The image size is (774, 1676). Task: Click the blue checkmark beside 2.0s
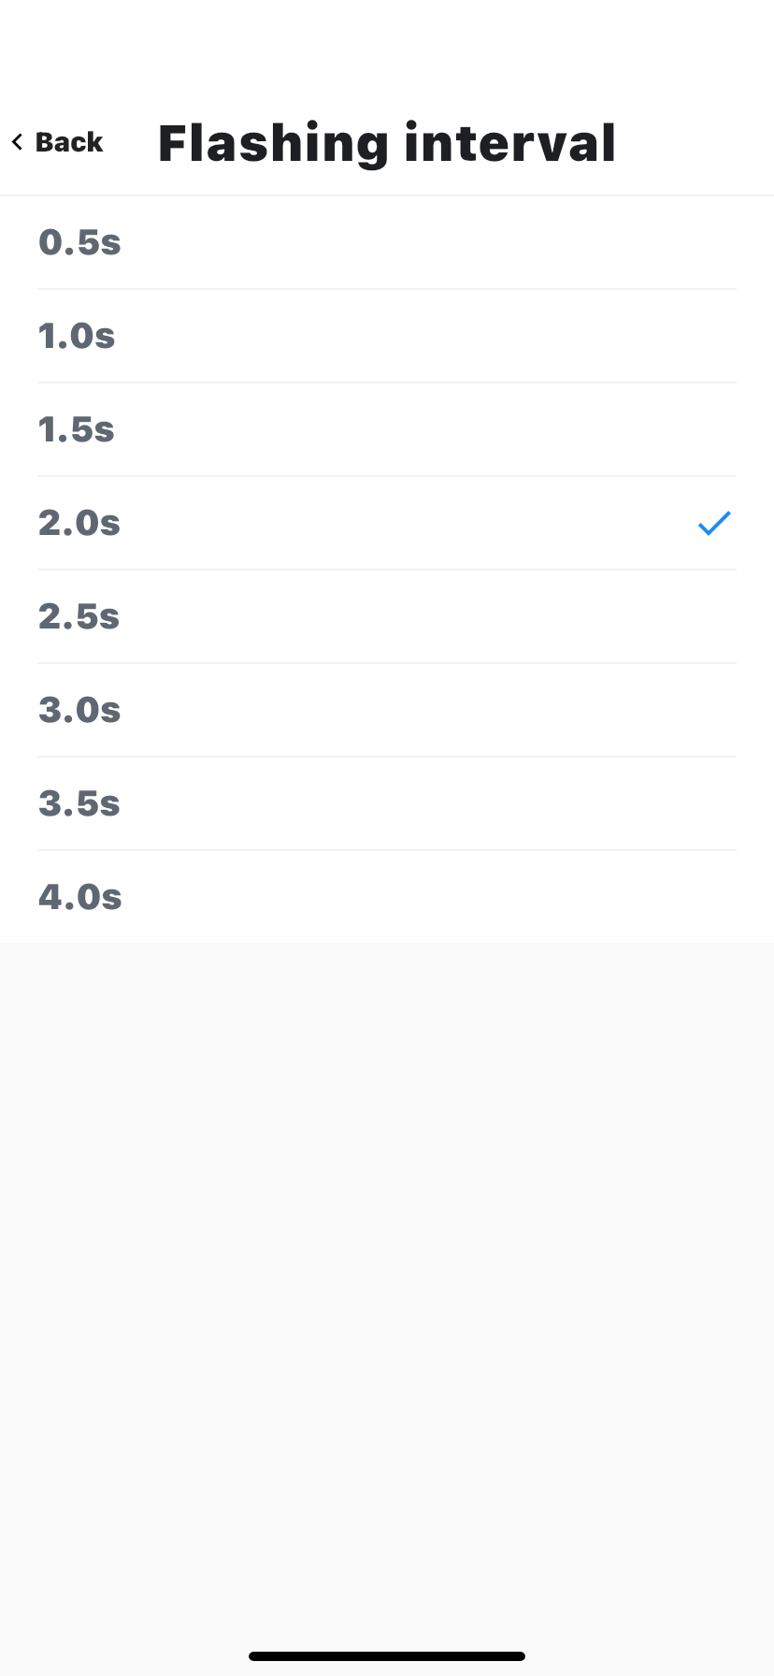713,523
